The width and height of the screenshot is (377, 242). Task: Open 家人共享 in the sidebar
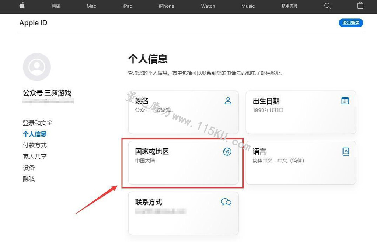tap(35, 157)
